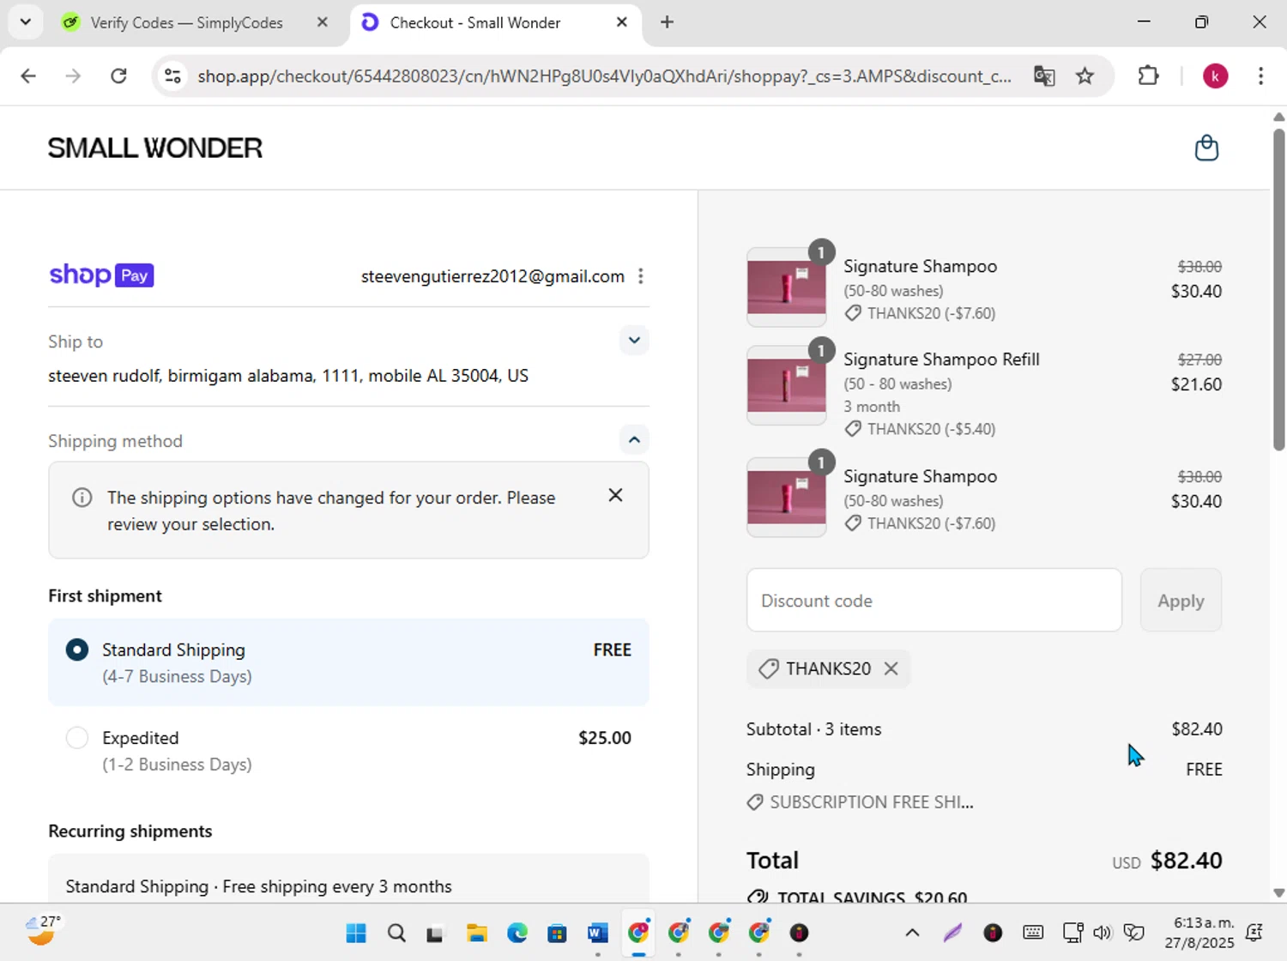This screenshot has height=961, width=1287.
Task: Switch to Verify Codes SimplyCodes tab
Action: tap(187, 22)
